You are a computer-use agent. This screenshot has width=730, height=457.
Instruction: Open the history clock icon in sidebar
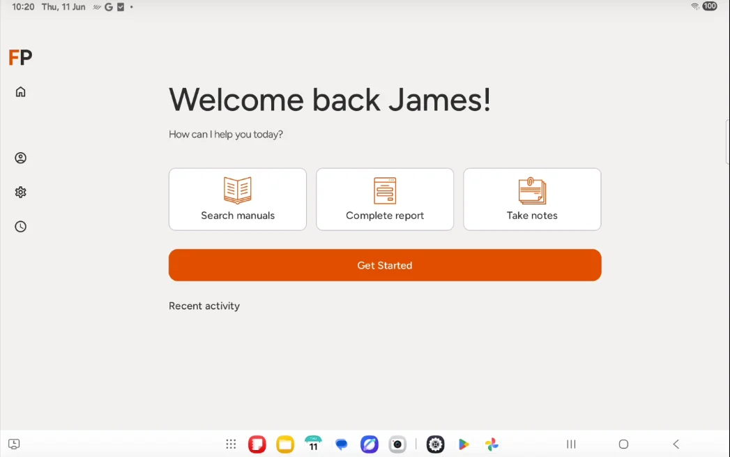click(x=20, y=226)
